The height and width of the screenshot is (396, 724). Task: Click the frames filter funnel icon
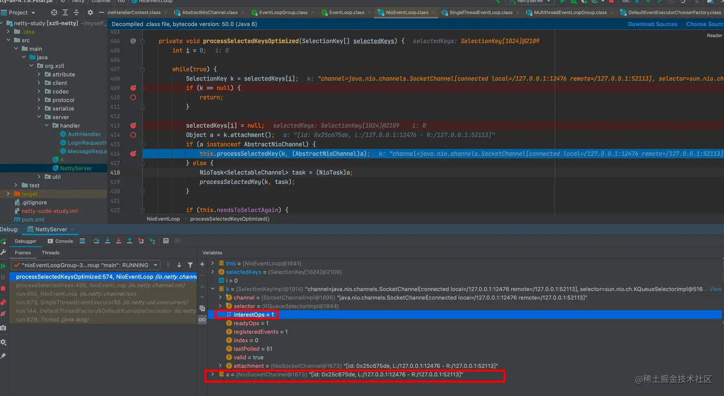pos(190,265)
